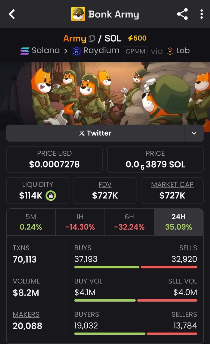Open the Twitter link button

(95, 133)
